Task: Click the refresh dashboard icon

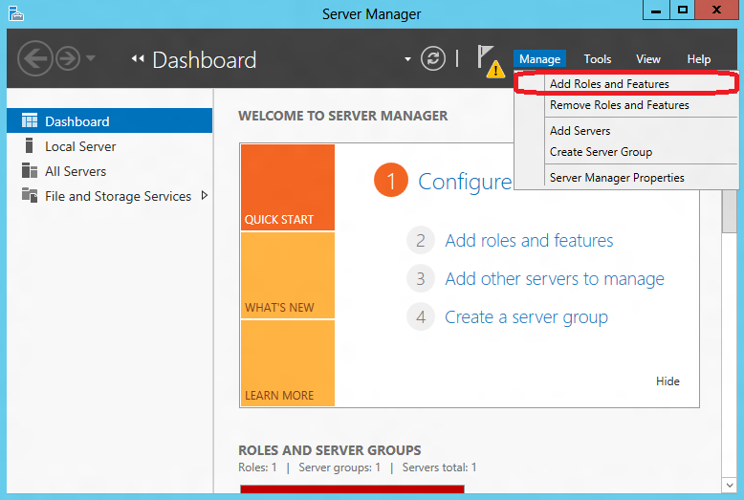Action: coord(433,58)
